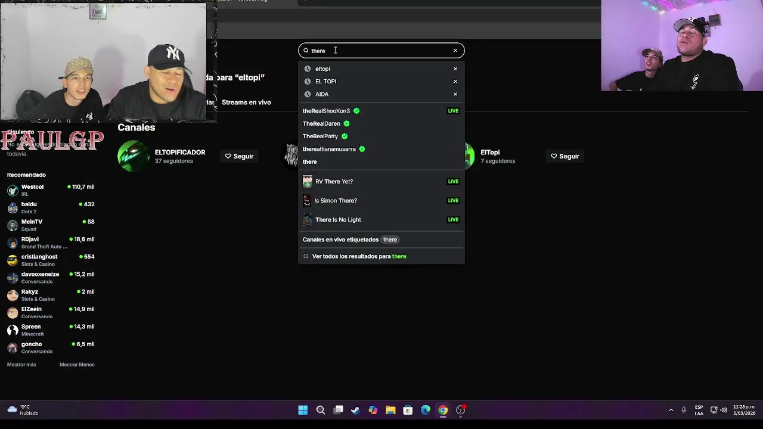The image size is (763, 429).
Task: Open Spreen in recommended channels
Action: coord(51,330)
